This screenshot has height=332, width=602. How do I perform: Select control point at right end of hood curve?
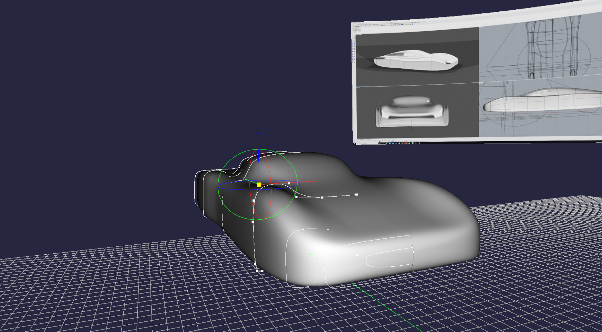pos(356,195)
